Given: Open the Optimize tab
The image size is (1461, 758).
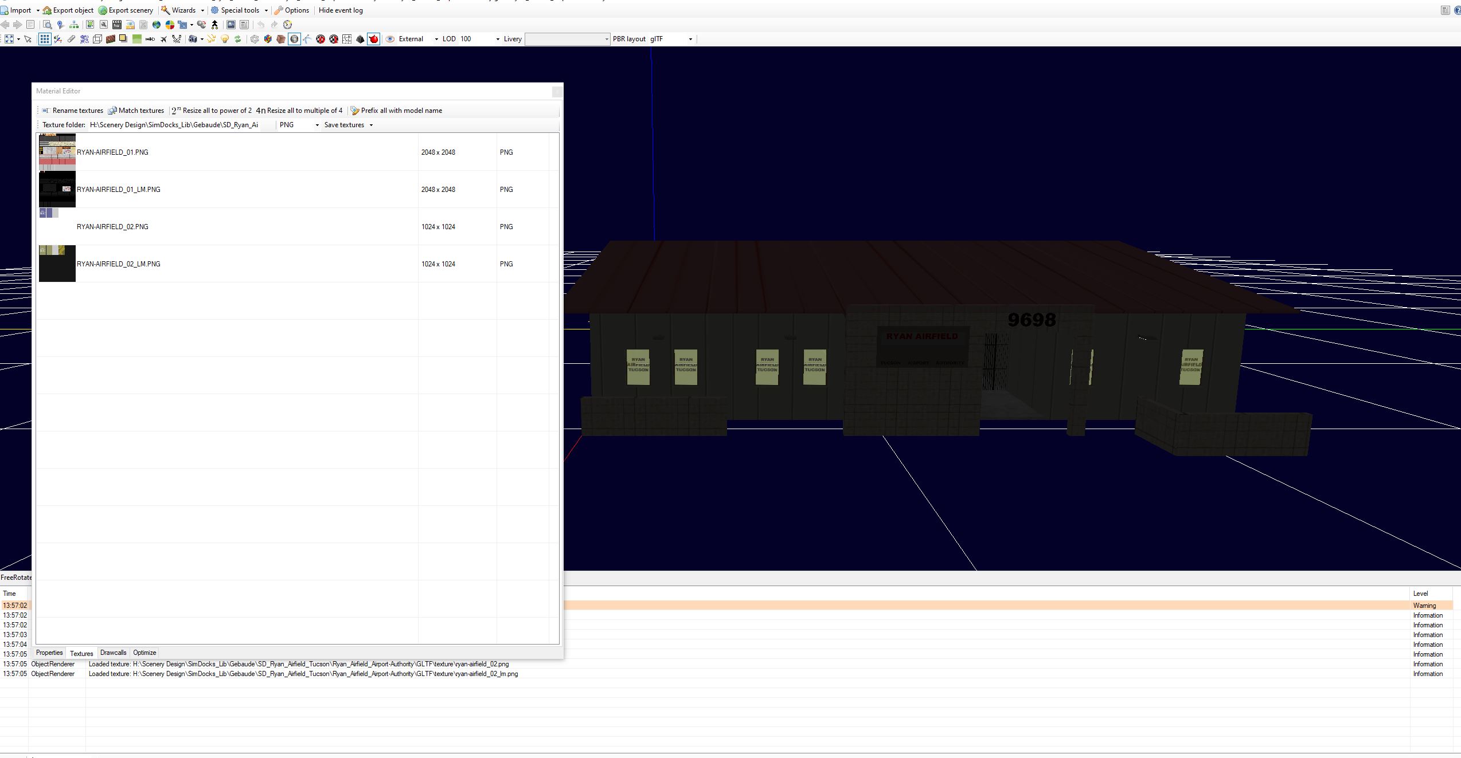Looking at the screenshot, I should [x=144, y=653].
